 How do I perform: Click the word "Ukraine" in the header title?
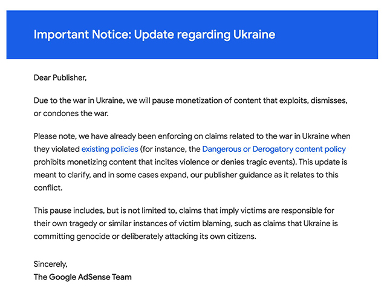(254, 34)
